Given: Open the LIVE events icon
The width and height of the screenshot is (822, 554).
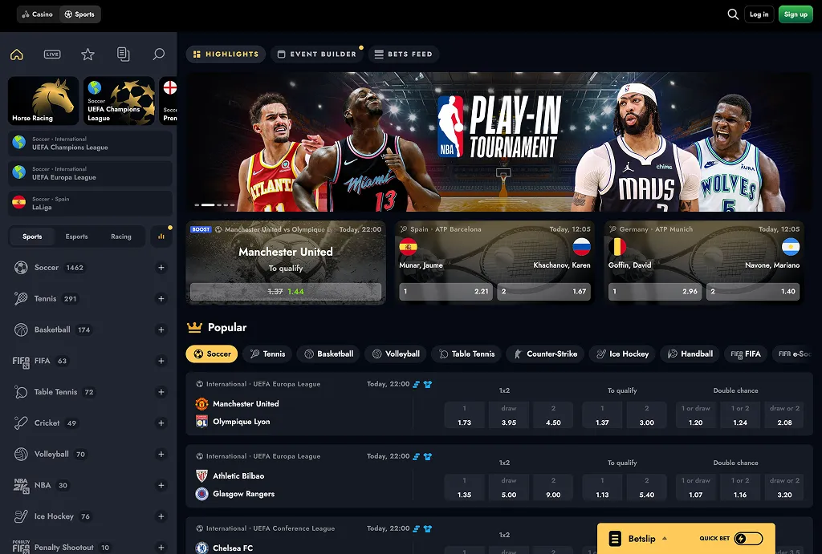Looking at the screenshot, I should point(52,55).
